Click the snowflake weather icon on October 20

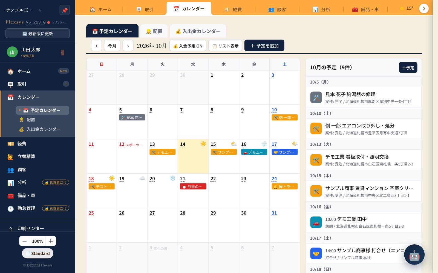(x=173, y=178)
